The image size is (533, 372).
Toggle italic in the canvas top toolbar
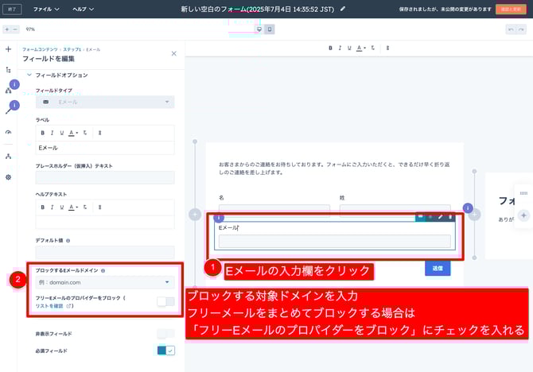[x=340, y=48]
